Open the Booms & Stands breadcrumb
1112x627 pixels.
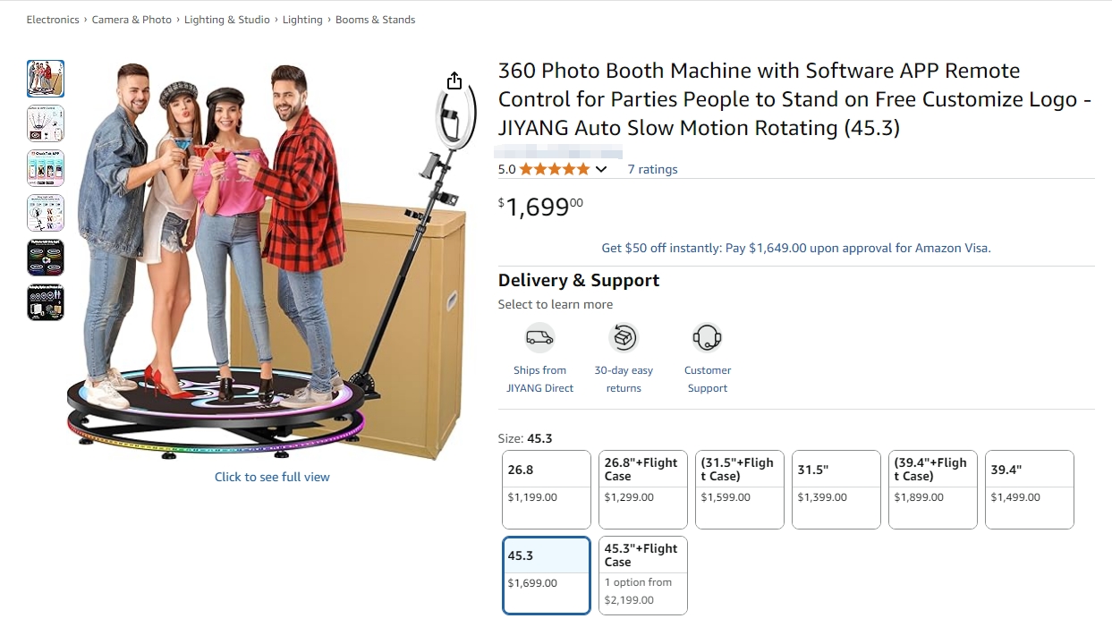(375, 20)
